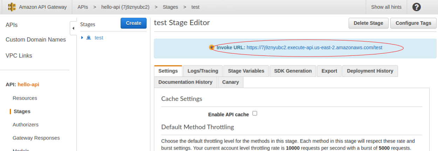Click Default Method Throttling heading
The height and width of the screenshot is (151, 438).
click(198, 127)
